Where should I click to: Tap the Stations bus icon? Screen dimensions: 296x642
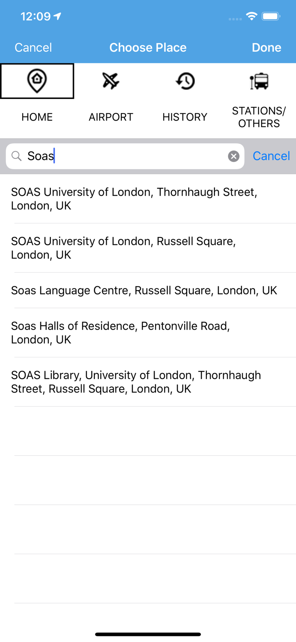(259, 81)
